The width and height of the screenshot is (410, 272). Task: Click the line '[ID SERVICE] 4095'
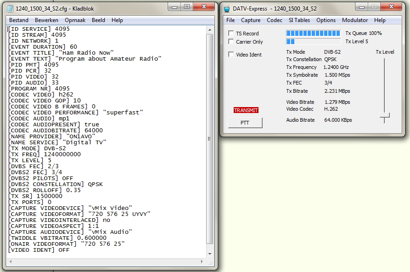39,29
